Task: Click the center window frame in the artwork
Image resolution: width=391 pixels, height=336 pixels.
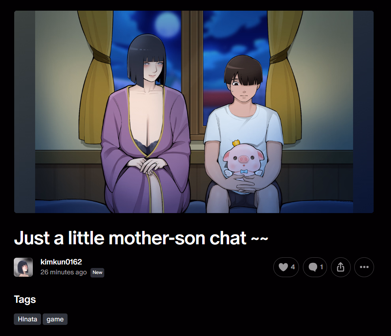Action: (x=192, y=72)
